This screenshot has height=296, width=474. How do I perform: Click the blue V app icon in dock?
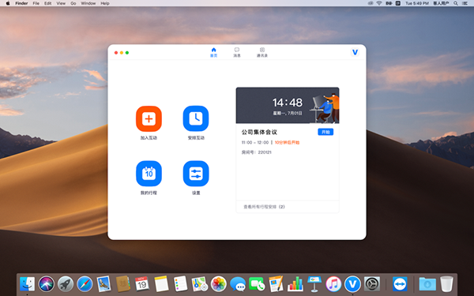point(352,284)
